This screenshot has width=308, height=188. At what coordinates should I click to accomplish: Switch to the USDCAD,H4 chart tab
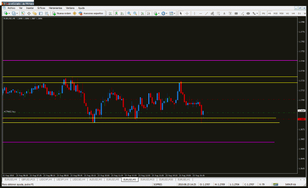tap(79, 180)
